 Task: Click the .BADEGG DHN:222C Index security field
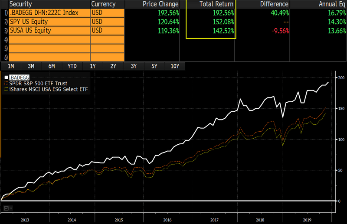[49, 13]
